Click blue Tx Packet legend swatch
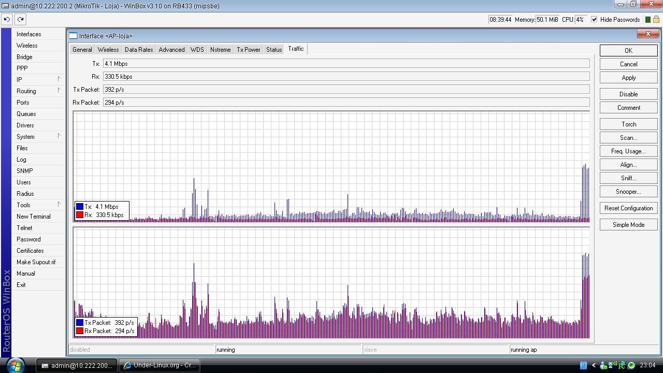 pos(80,323)
